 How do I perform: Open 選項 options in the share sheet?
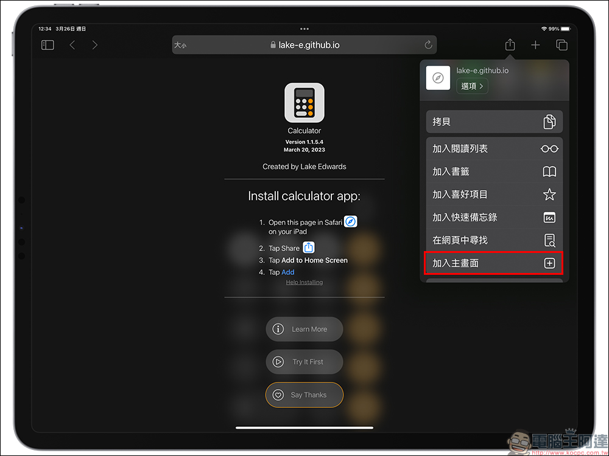point(473,86)
